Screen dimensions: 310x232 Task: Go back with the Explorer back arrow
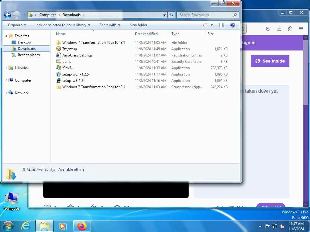pyautogui.click(x=8, y=15)
